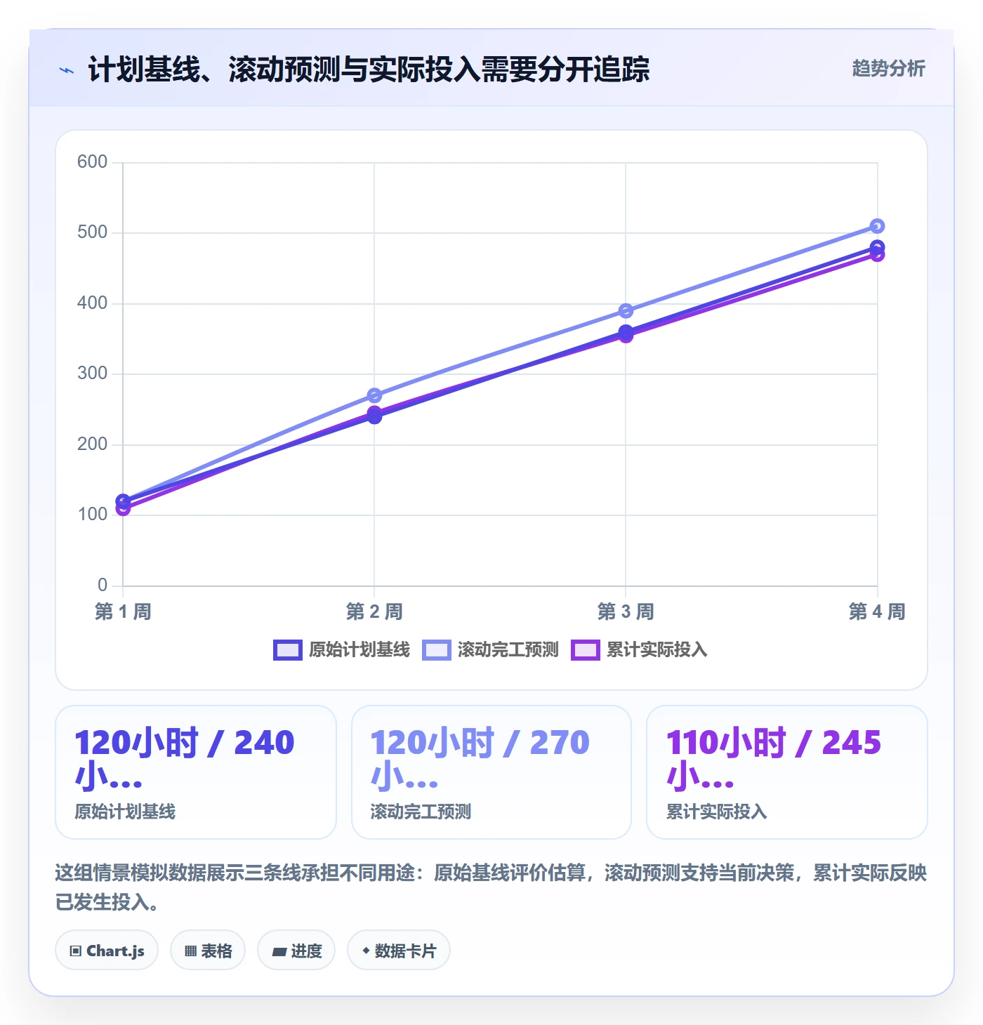Click the 滚动完工预测 legend label

508,650
